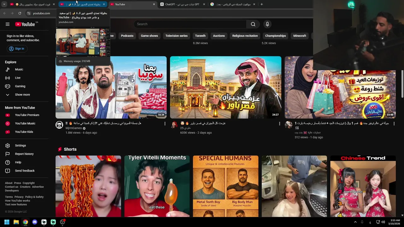Open the Policy & Safety footer link

[34, 197]
